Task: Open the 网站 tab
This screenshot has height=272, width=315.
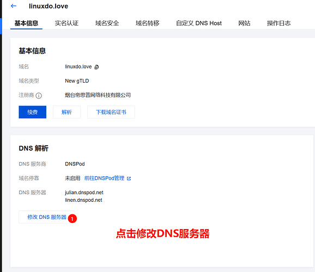Action: pyautogui.click(x=244, y=23)
